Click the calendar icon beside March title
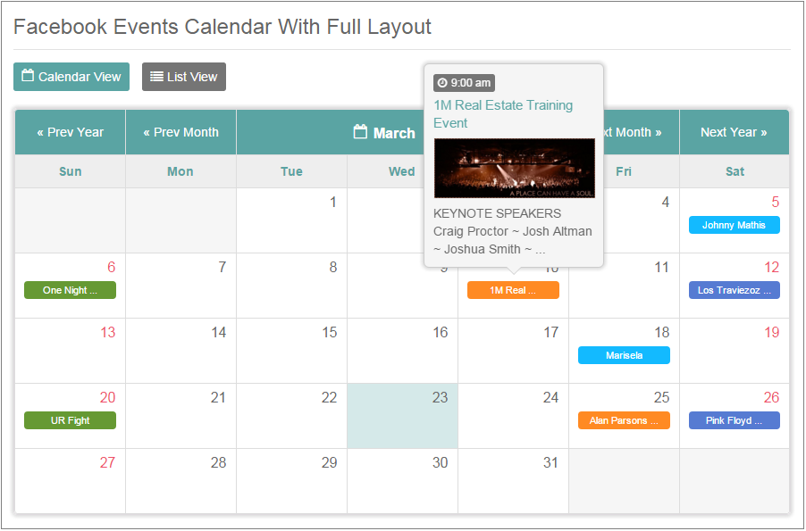806x531 pixels. click(x=361, y=132)
